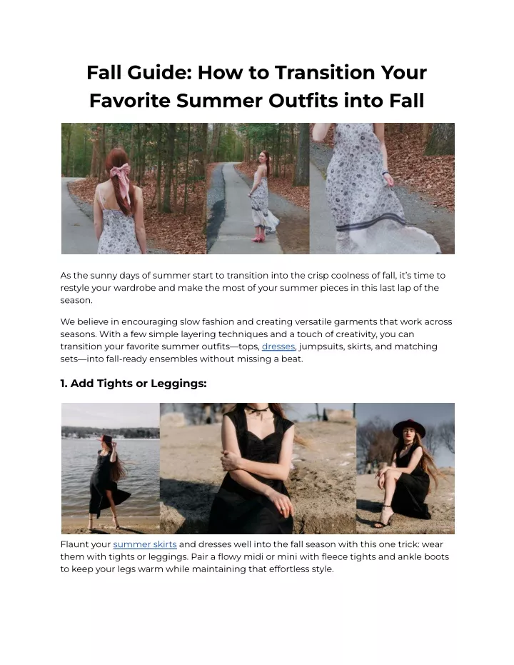Click the article title heading
This screenshot has height=665, width=514.
click(x=257, y=86)
